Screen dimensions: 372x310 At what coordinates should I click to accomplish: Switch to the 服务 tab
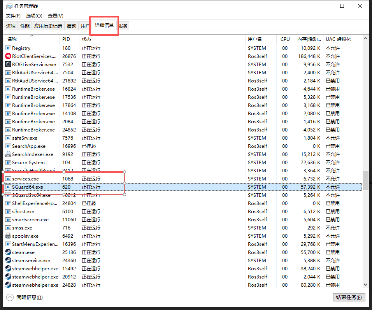pyautogui.click(x=123, y=26)
